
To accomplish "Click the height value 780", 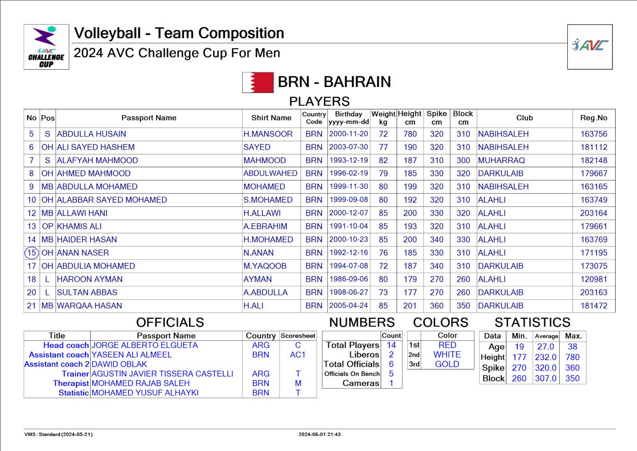I will tap(410, 134).
